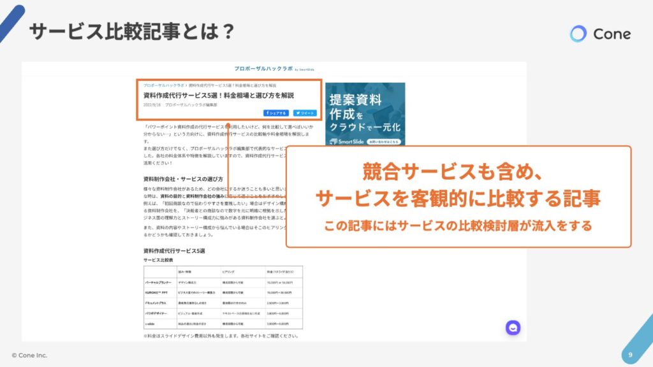The width and height of the screenshot is (653, 367).
Task: Select the slide heading サービス比較記事とは？
Action: click(x=132, y=32)
